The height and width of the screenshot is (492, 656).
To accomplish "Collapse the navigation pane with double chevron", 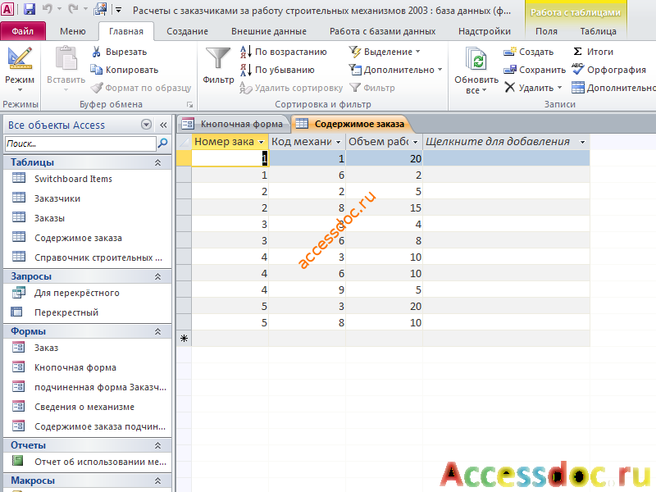I will click(163, 125).
